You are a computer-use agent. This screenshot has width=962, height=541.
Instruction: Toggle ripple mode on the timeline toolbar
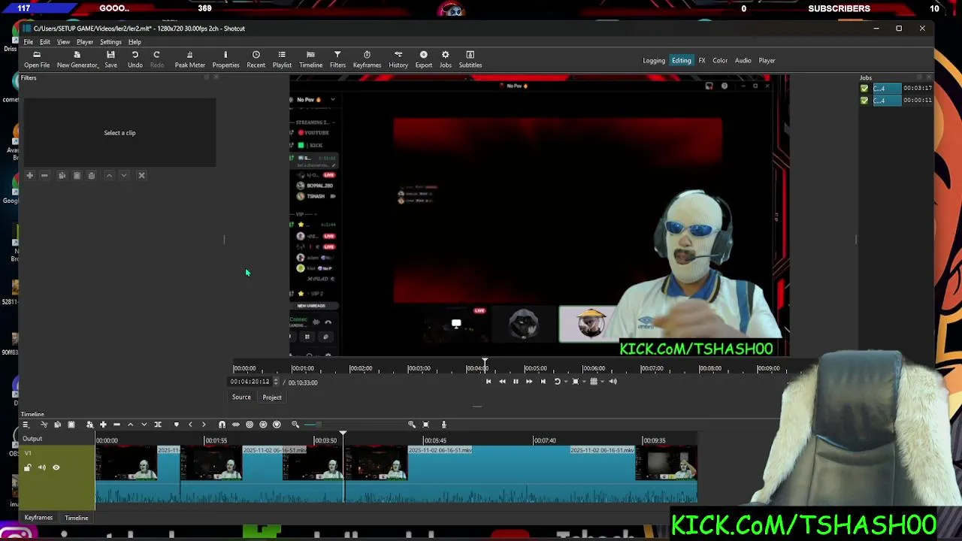250,425
